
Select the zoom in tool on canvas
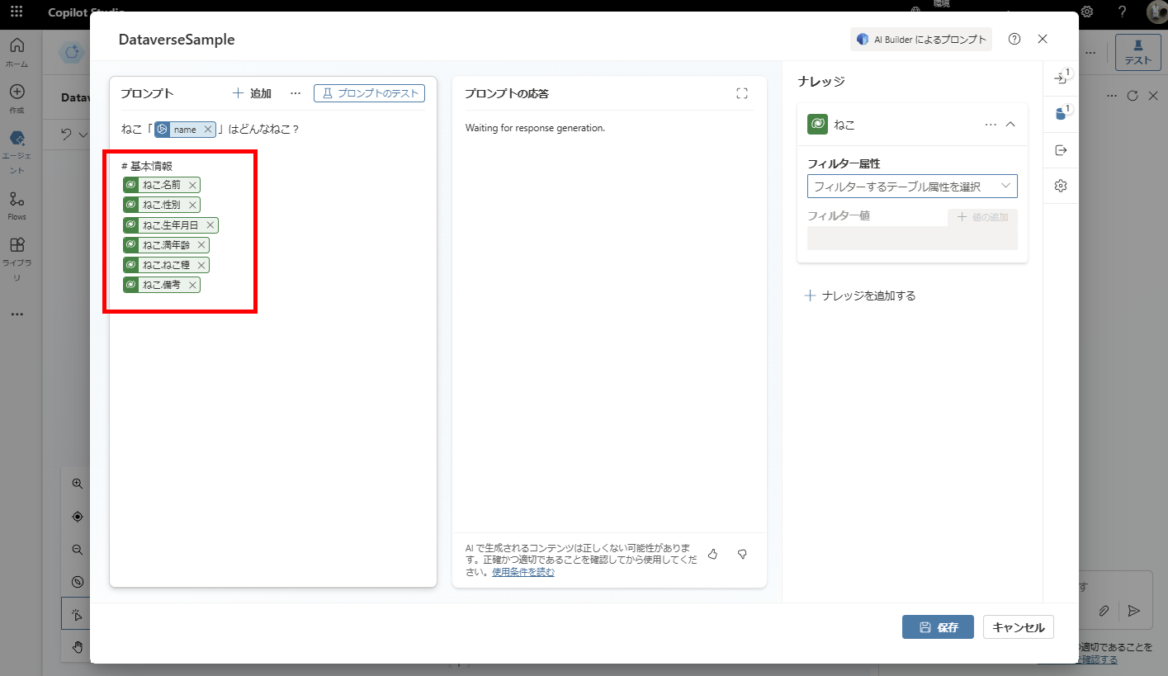point(77,484)
